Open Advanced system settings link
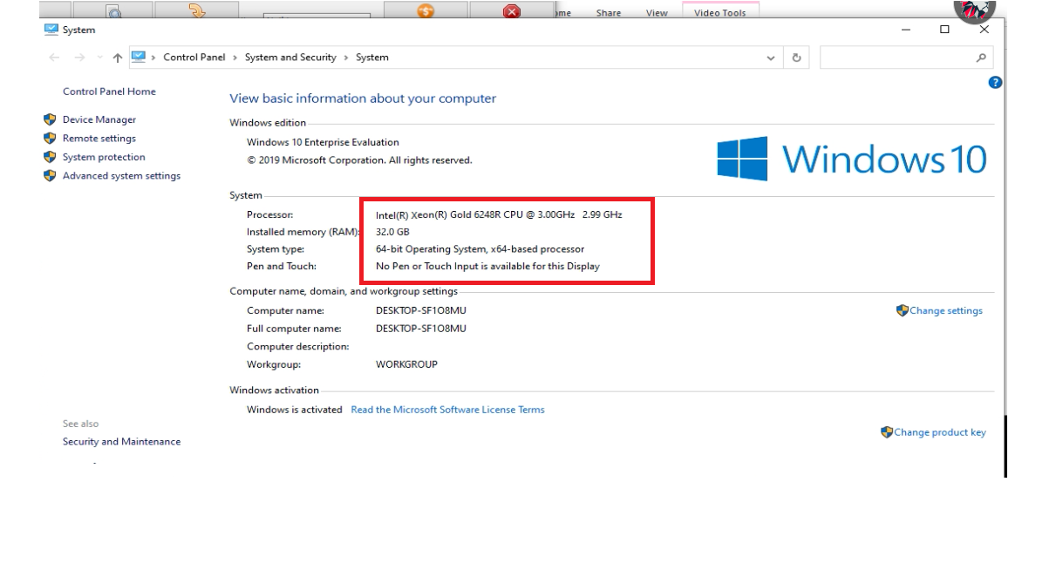 coord(121,176)
